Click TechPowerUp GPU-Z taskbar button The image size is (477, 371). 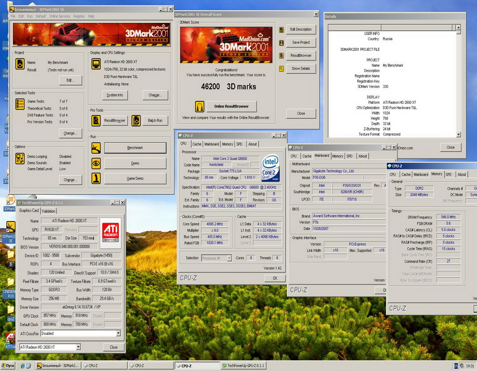244,366
